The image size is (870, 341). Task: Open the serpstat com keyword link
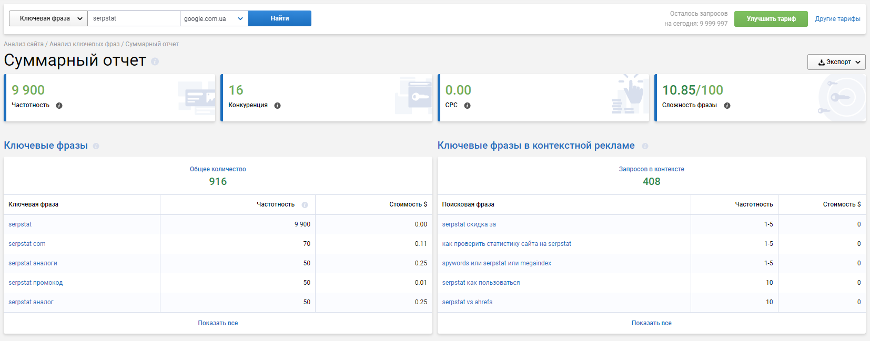click(x=27, y=244)
